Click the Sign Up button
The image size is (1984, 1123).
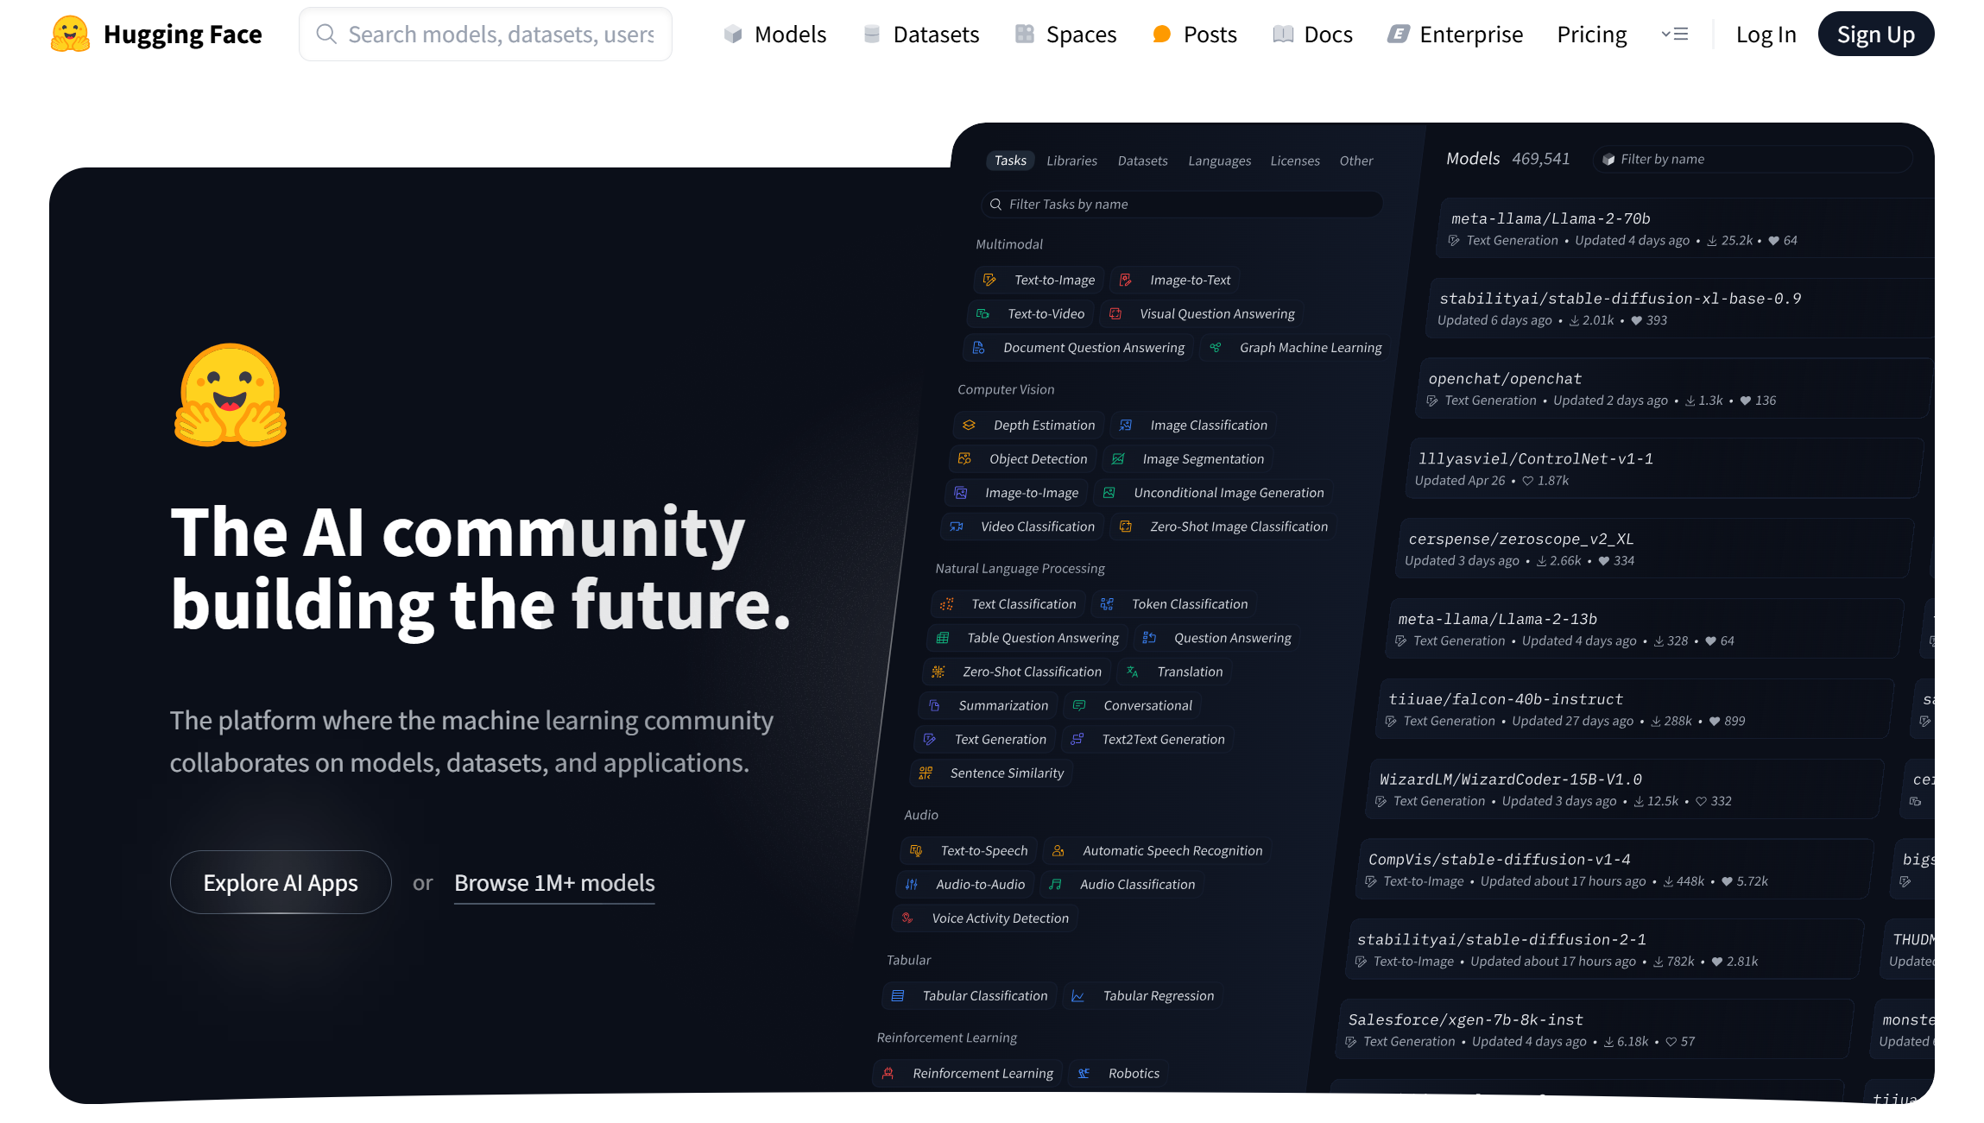pyautogui.click(x=1875, y=35)
